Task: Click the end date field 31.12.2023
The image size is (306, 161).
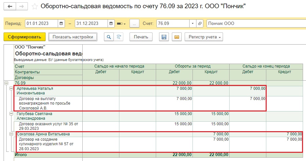Action: pos(91,23)
